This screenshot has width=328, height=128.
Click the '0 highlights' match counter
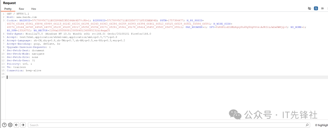(x=321, y=125)
